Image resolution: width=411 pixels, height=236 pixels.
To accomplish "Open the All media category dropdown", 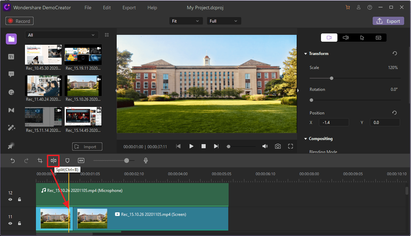I will [62, 34].
